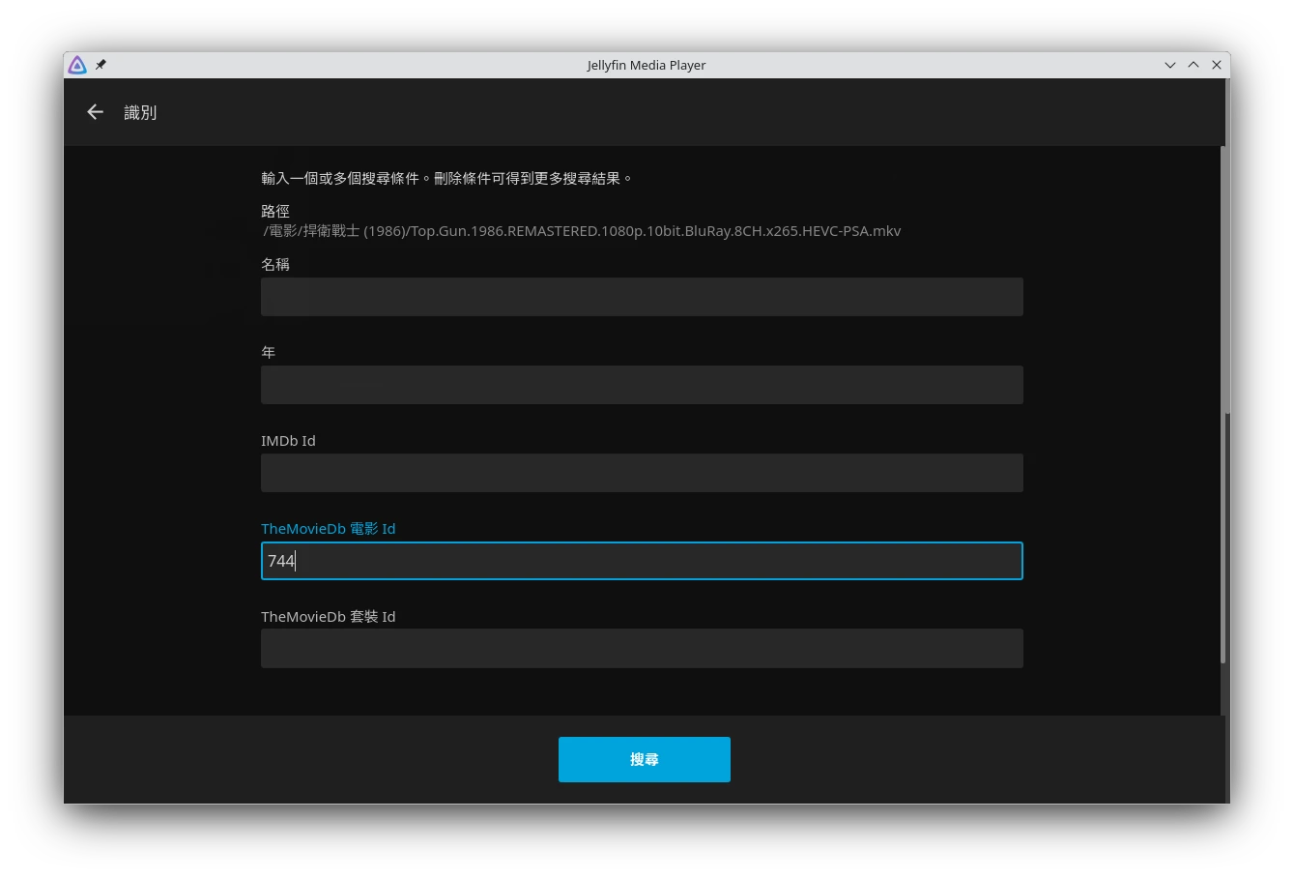Screen dimensions: 1294x879
Task: Click the Top.Gun.1986 file path text
Action: [582, 231]
